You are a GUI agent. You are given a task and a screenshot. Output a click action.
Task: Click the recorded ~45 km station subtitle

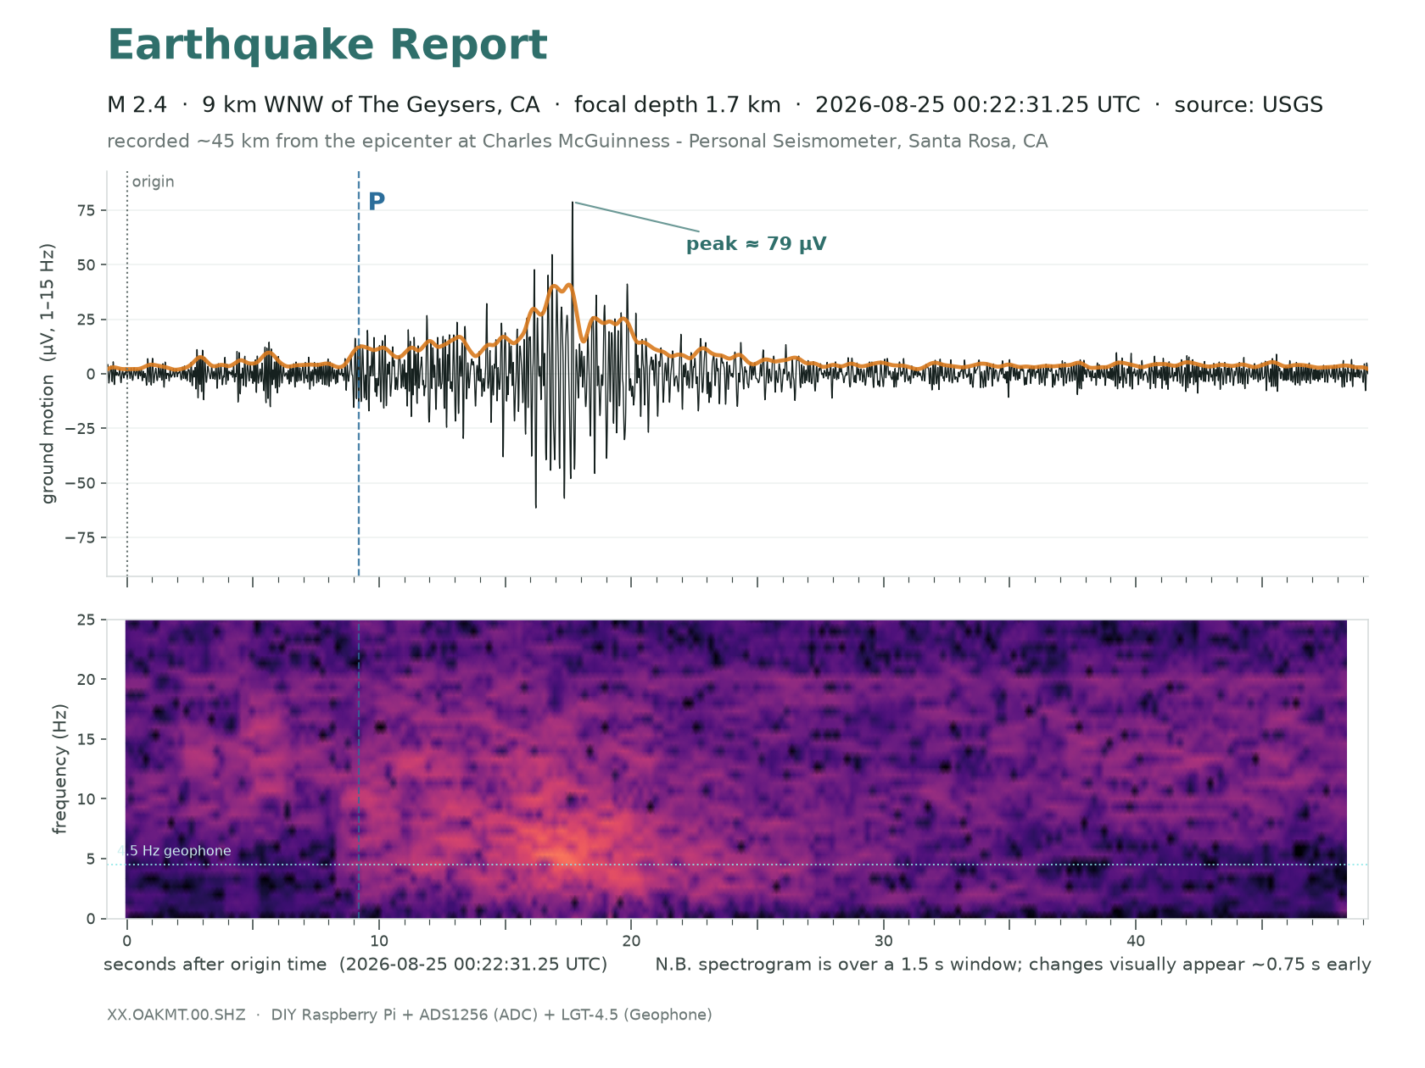click(x=578, y=142)
